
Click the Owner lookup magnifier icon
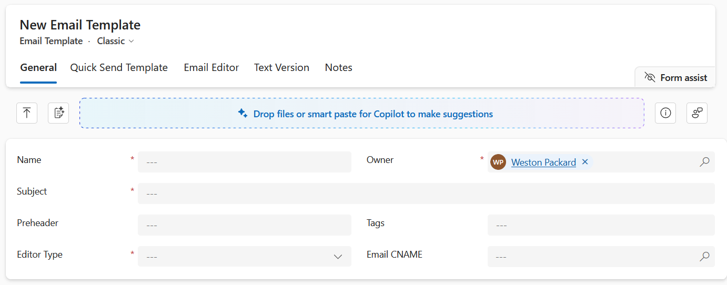(x=704, y=162)
